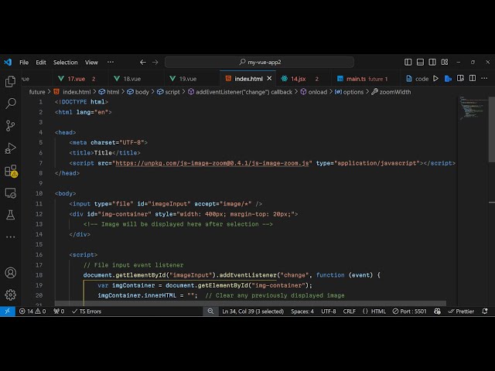Open the Run and Debug view
This screenshot has width=495, height=371.
click(11, 148)
